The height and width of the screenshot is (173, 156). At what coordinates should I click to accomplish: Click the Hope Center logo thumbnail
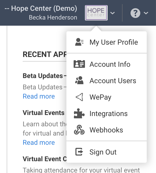[96, 13]
